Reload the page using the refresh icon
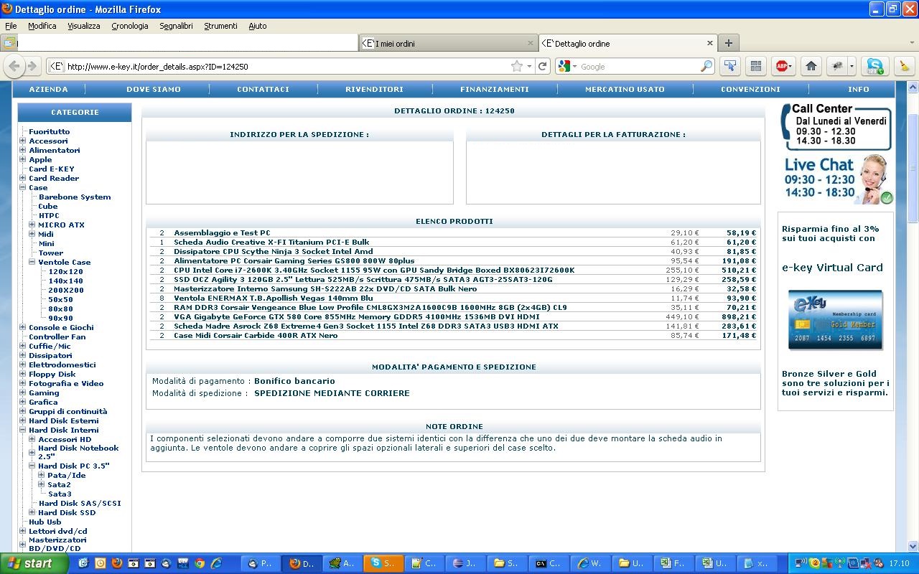Screen dimensions: 919x574 [543, 66]
